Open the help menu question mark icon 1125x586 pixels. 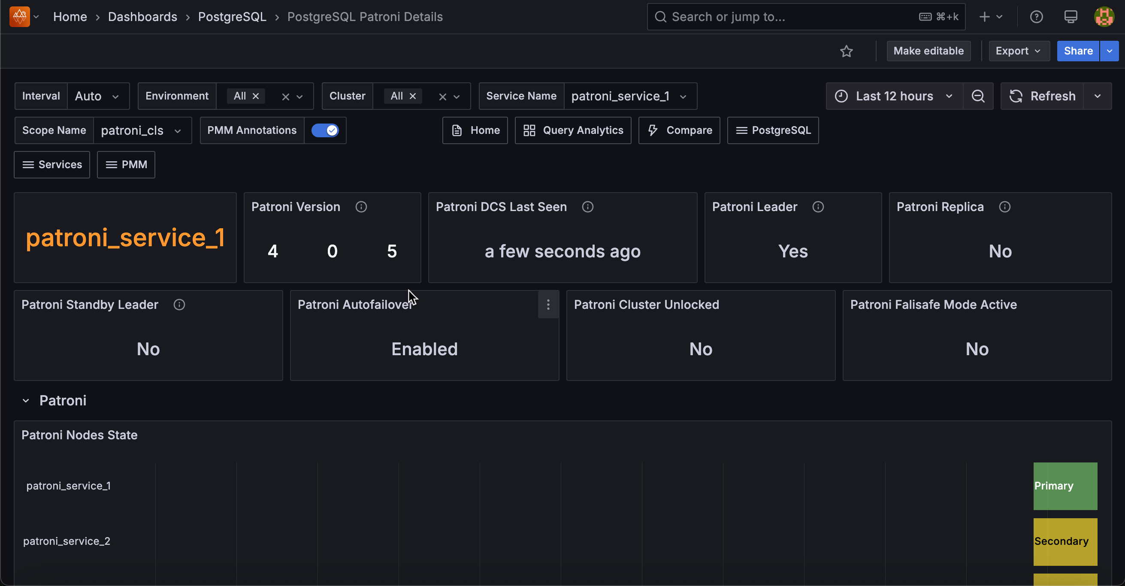pos(1036,17)
